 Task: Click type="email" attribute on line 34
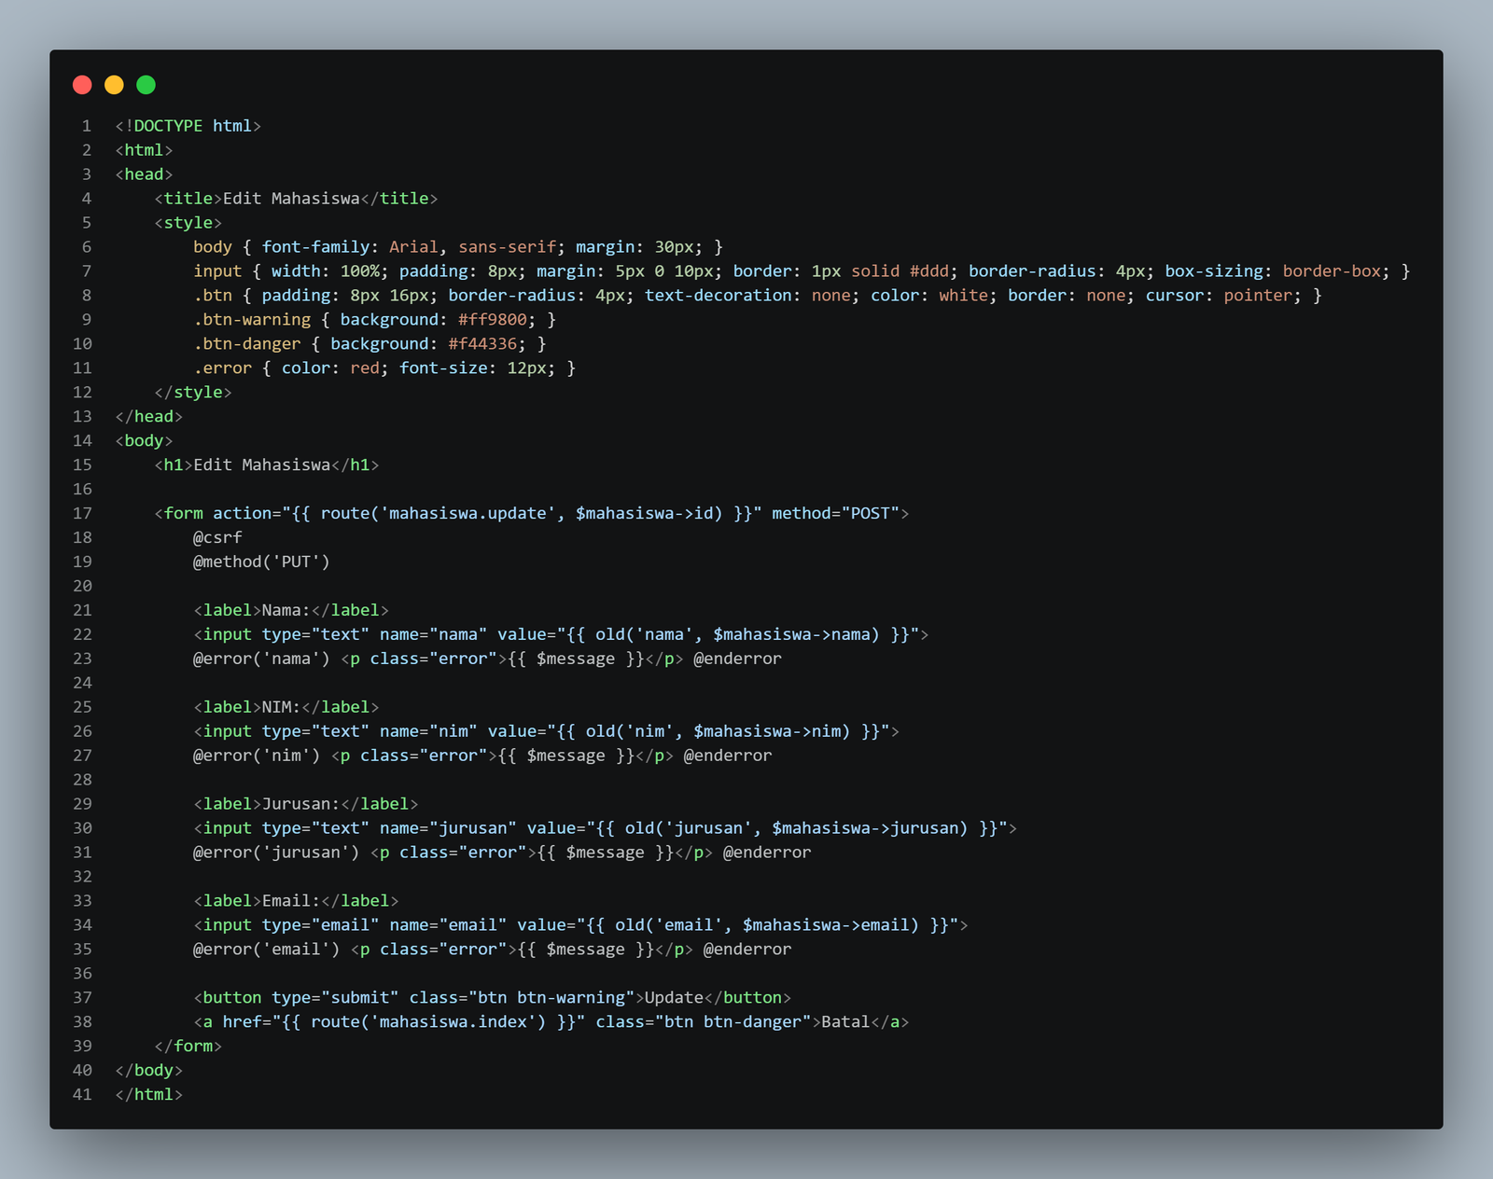(320, 926)
